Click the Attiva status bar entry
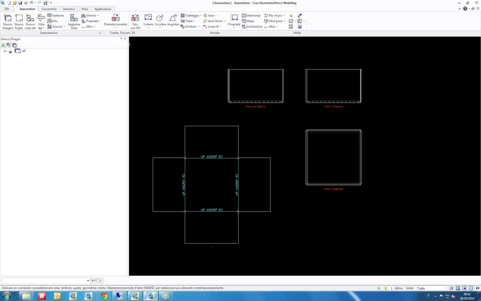481x301 pixels. [x=398, y=288]
